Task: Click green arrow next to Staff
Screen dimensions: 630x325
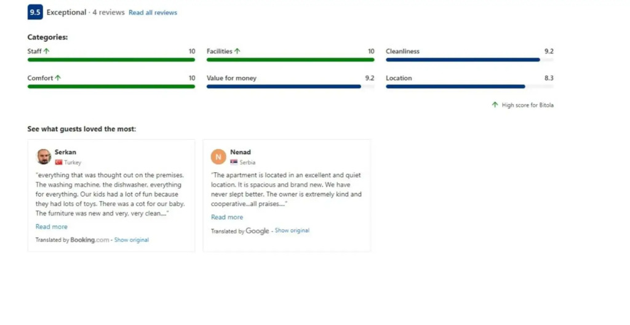Action: tap(47, 51)
